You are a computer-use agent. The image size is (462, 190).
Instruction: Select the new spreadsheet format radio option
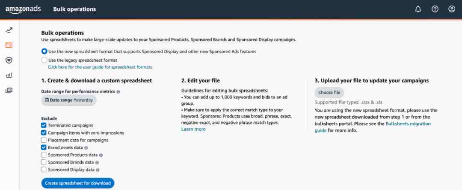coord(44,51)
